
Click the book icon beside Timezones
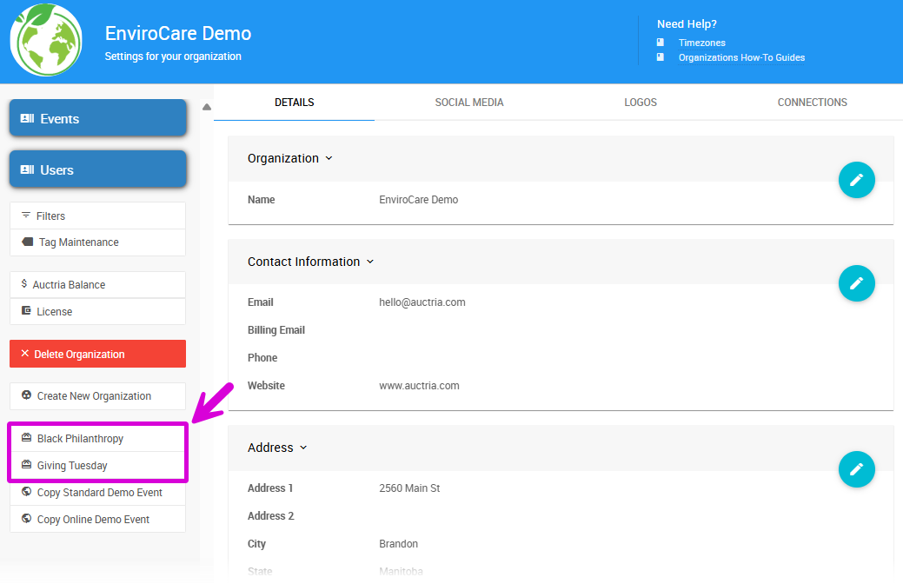pos(661,43)
